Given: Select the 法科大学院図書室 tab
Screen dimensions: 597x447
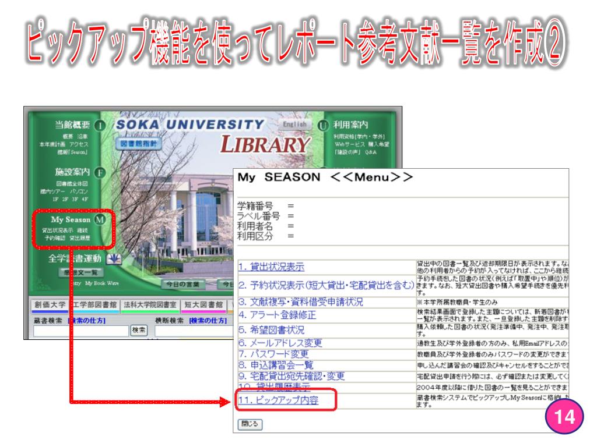Looking at the screenshot, I should pos(150,305).
